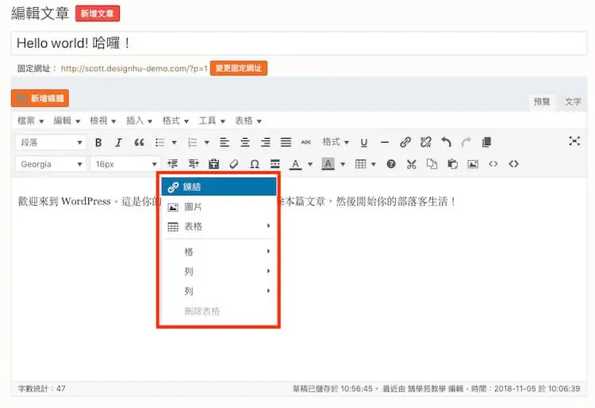This screenshot has height=408, width=595.
Task: Apply text color A icon
Action: coord(296,164)
